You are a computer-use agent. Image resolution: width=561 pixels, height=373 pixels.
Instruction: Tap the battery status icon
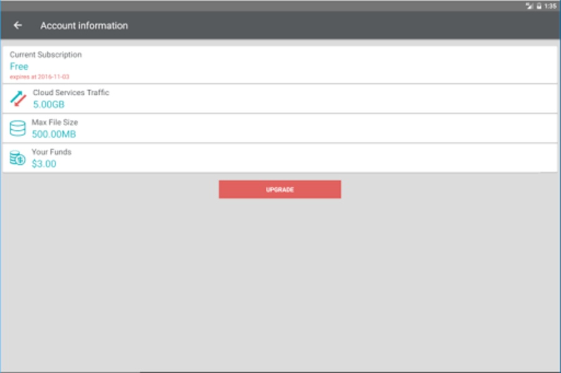point(539,6)
